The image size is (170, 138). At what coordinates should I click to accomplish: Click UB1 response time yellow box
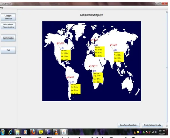[x=66, y=55]
